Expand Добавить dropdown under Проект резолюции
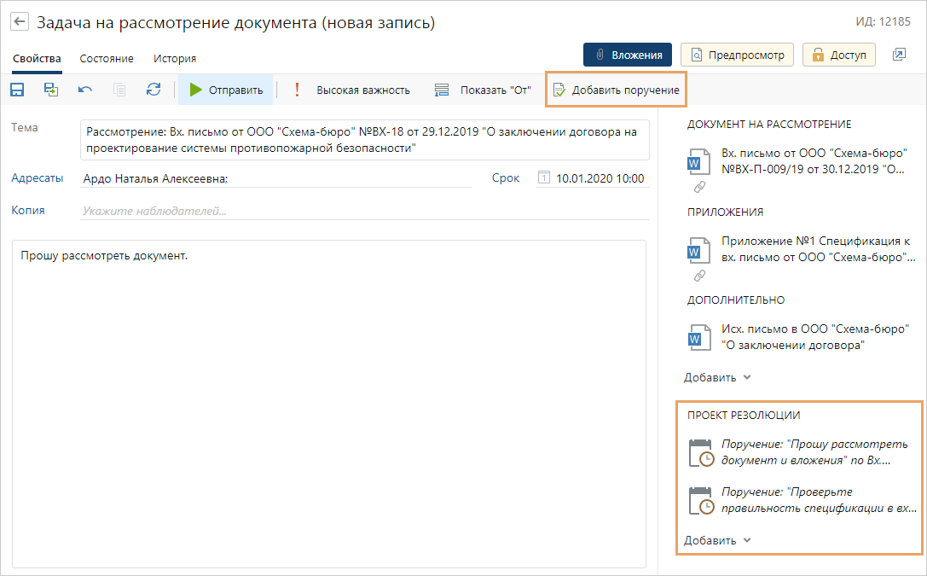 717,540
